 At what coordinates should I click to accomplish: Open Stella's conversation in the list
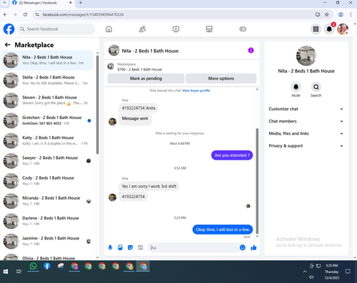47,81
